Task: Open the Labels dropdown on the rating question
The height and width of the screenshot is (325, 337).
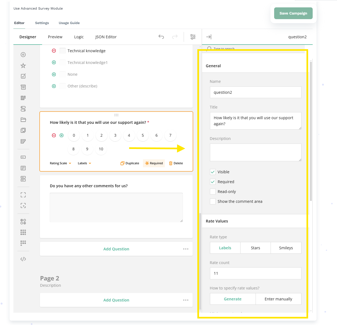Action: point(84,163)
